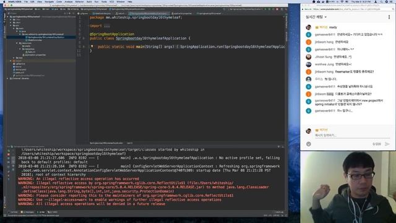The image size is (396, 223).
Task: Open the TODO tool window tab
Action: [53, 212]
